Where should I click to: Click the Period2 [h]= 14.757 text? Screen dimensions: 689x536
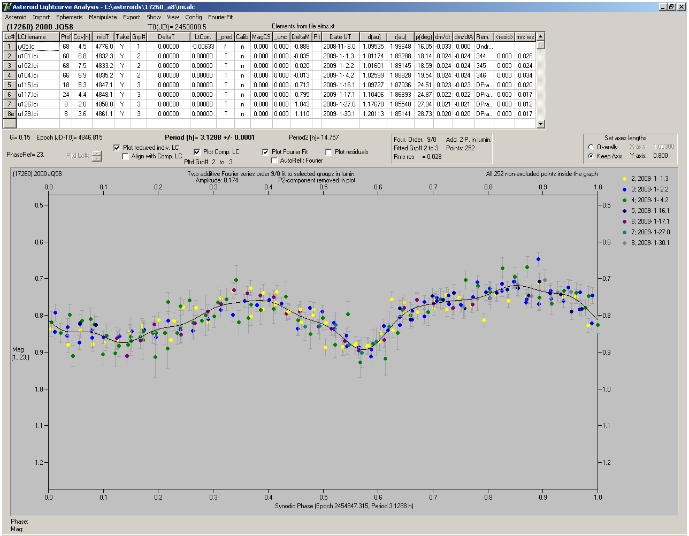314,137
